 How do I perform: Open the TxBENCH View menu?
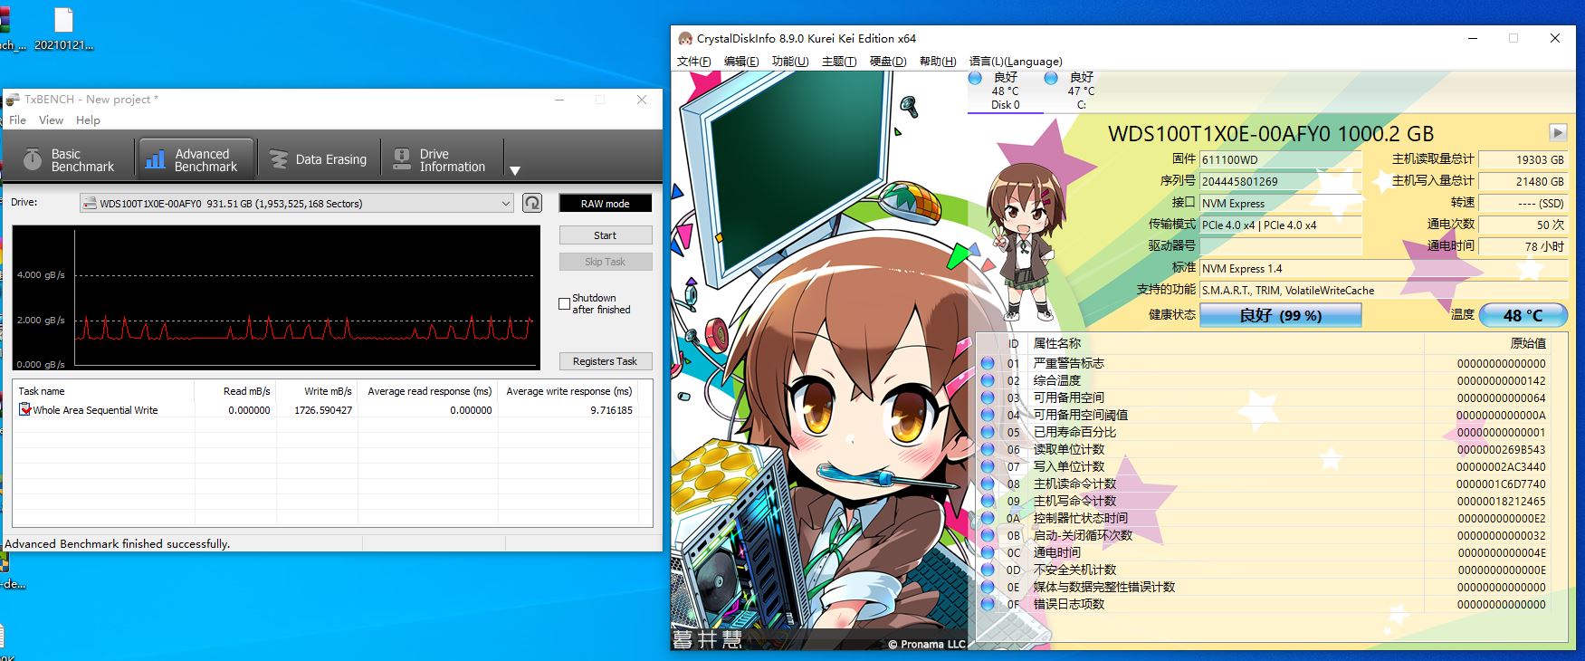click(x=51, y=120)
